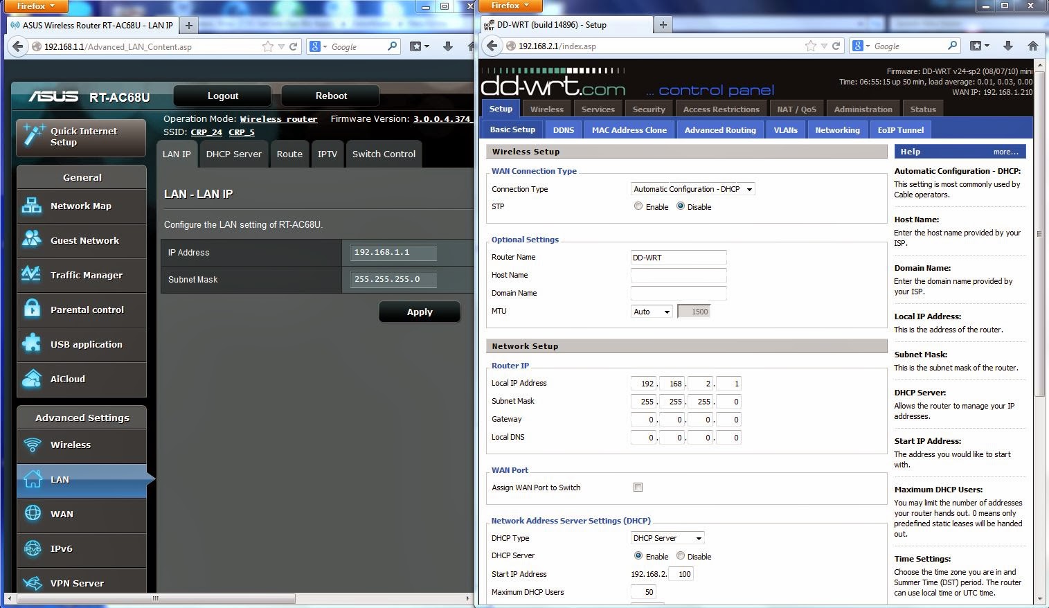Click the LAN house icon
Viewport: 1049px width, 608px height.
tap(33, 479)
